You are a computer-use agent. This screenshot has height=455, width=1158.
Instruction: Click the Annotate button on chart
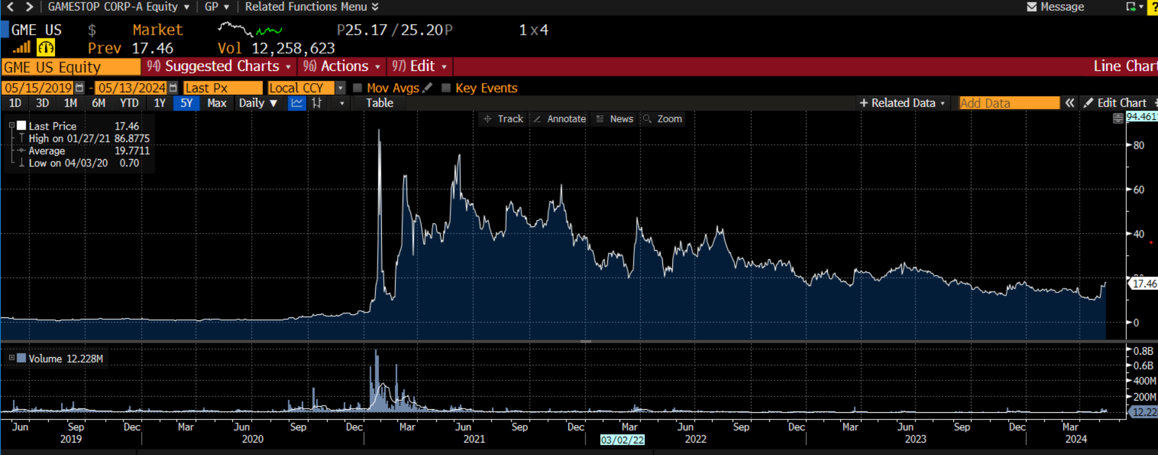[x=560, y=119]
